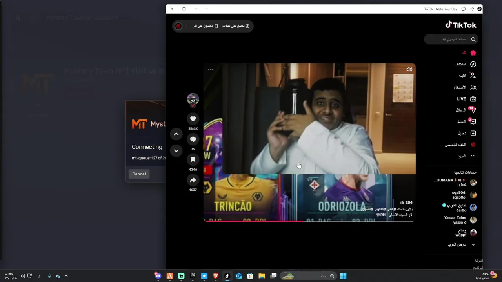This screenshot has height=282, width=502.
Task: Open Profile (الملف الشخصي) page
Action: (x=460, y=145)
